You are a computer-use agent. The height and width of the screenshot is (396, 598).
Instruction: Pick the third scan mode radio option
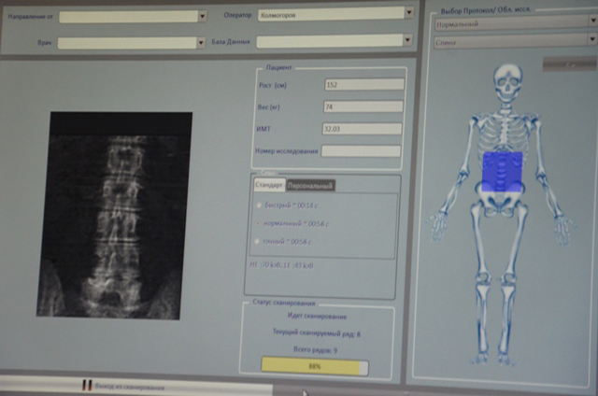259,243
